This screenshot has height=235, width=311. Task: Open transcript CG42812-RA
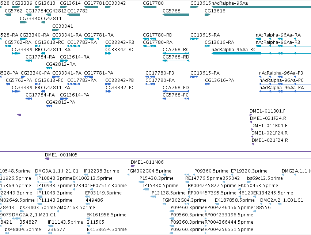coord(61,64)
